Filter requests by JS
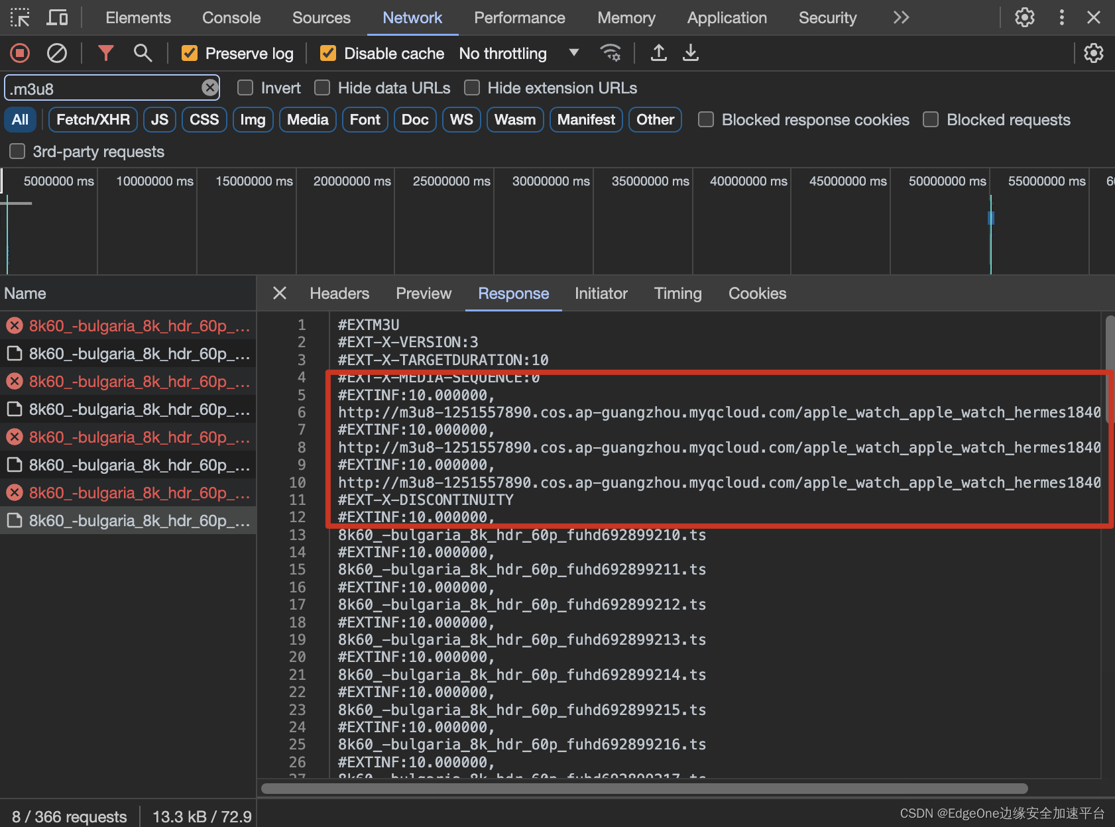The height and width of the screenshot is (827, 1115). [159, 119]
